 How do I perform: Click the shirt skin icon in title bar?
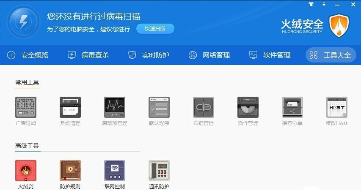tap(312, 4)
